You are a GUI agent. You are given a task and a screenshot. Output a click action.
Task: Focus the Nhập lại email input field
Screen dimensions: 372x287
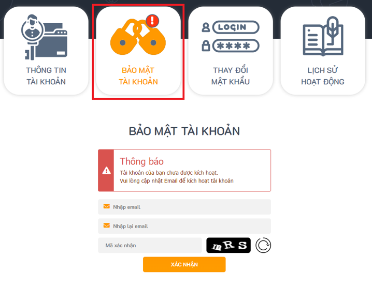point(184,226)
